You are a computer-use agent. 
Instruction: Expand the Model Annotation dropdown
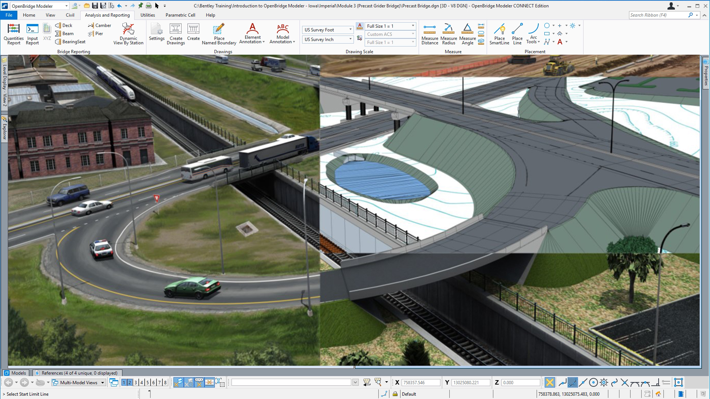pyautogui.click(x=294, y=42)
